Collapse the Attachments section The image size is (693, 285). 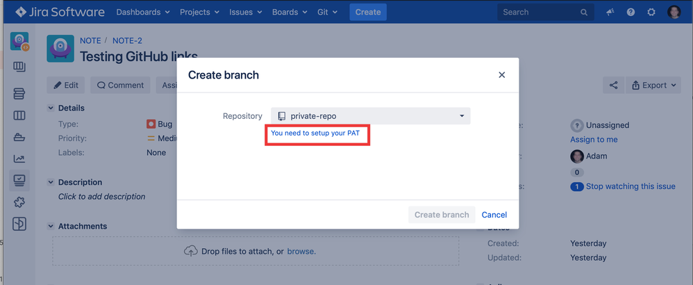click(x=51, y=226)
